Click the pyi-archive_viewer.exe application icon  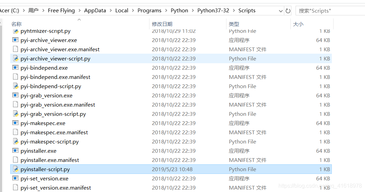[x=15, y=40]
